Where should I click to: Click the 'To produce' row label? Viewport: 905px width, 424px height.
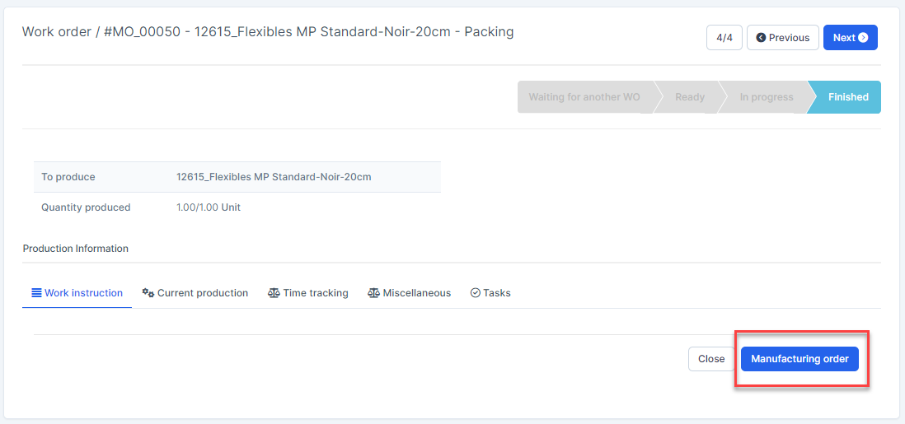pos(68,177)
